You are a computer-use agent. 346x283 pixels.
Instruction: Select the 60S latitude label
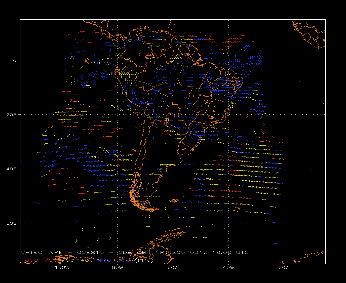11,223
